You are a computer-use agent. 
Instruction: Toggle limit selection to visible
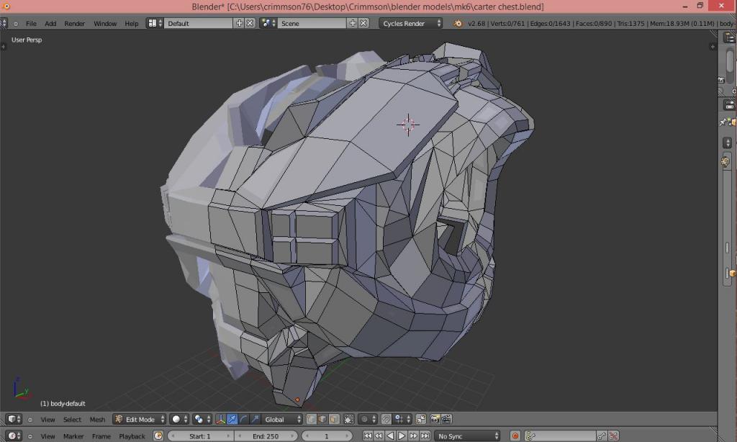click(348, 419)
